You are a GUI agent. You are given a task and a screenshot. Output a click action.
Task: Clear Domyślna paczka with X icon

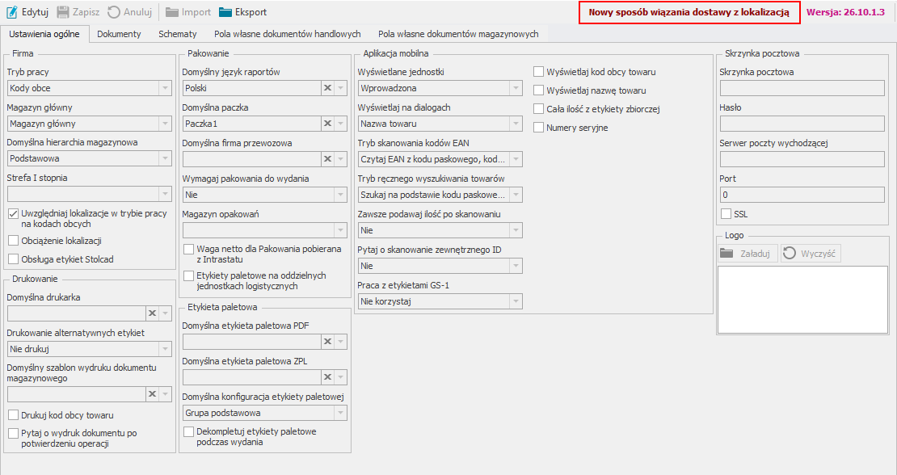coord(328,124)
